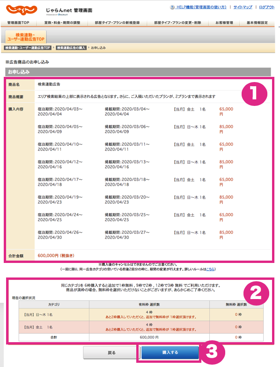Click the HELP question mark icon
This screenshot has height=367, width=280.
click(x=172, y=7)
